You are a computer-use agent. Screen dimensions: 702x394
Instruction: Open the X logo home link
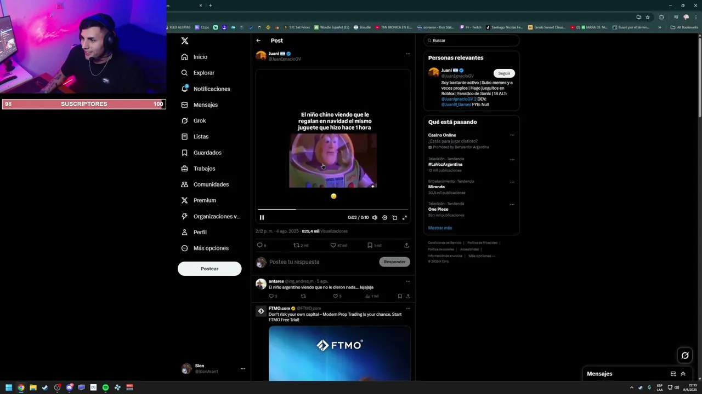[x=185, y=41]
